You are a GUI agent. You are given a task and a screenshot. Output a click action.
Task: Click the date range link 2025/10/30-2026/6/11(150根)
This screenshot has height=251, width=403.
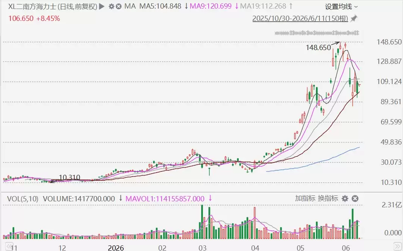(300, 19)
